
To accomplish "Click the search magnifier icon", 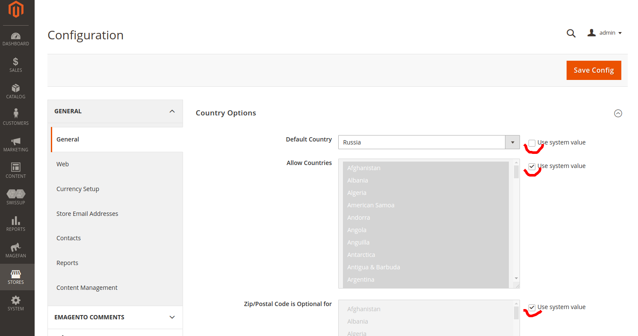I will (x=571, y=33).
